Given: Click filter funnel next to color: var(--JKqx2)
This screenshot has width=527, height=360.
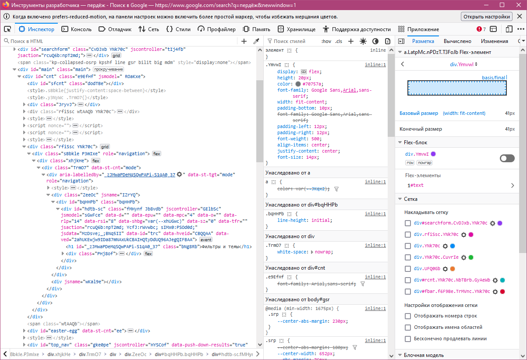Looking at the screenshot, I should click(x=336, y=189).
